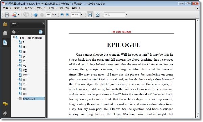Click the zoom in plus button
This screenshot has width=203, height=122.
pyautogui.click(x=67, y=15)
